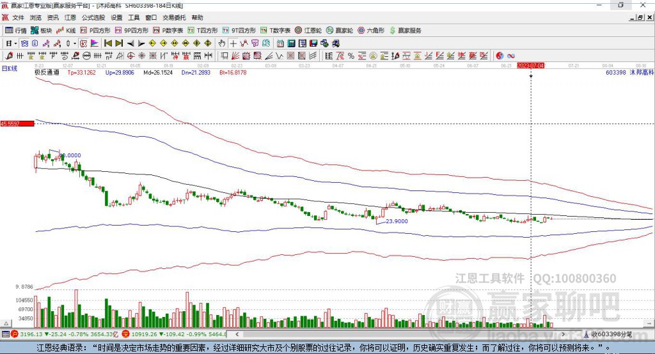Expand the 日 period dropdown arrow
The width and height of the screenshot is (655, 354).
pos(15,43)
